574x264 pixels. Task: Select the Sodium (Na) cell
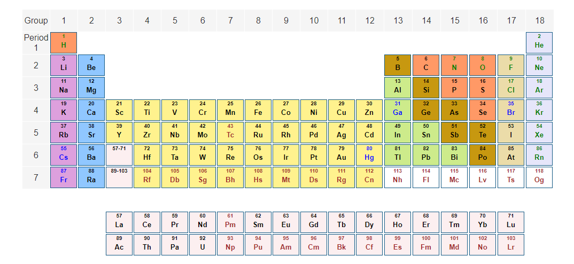(64, 88)
